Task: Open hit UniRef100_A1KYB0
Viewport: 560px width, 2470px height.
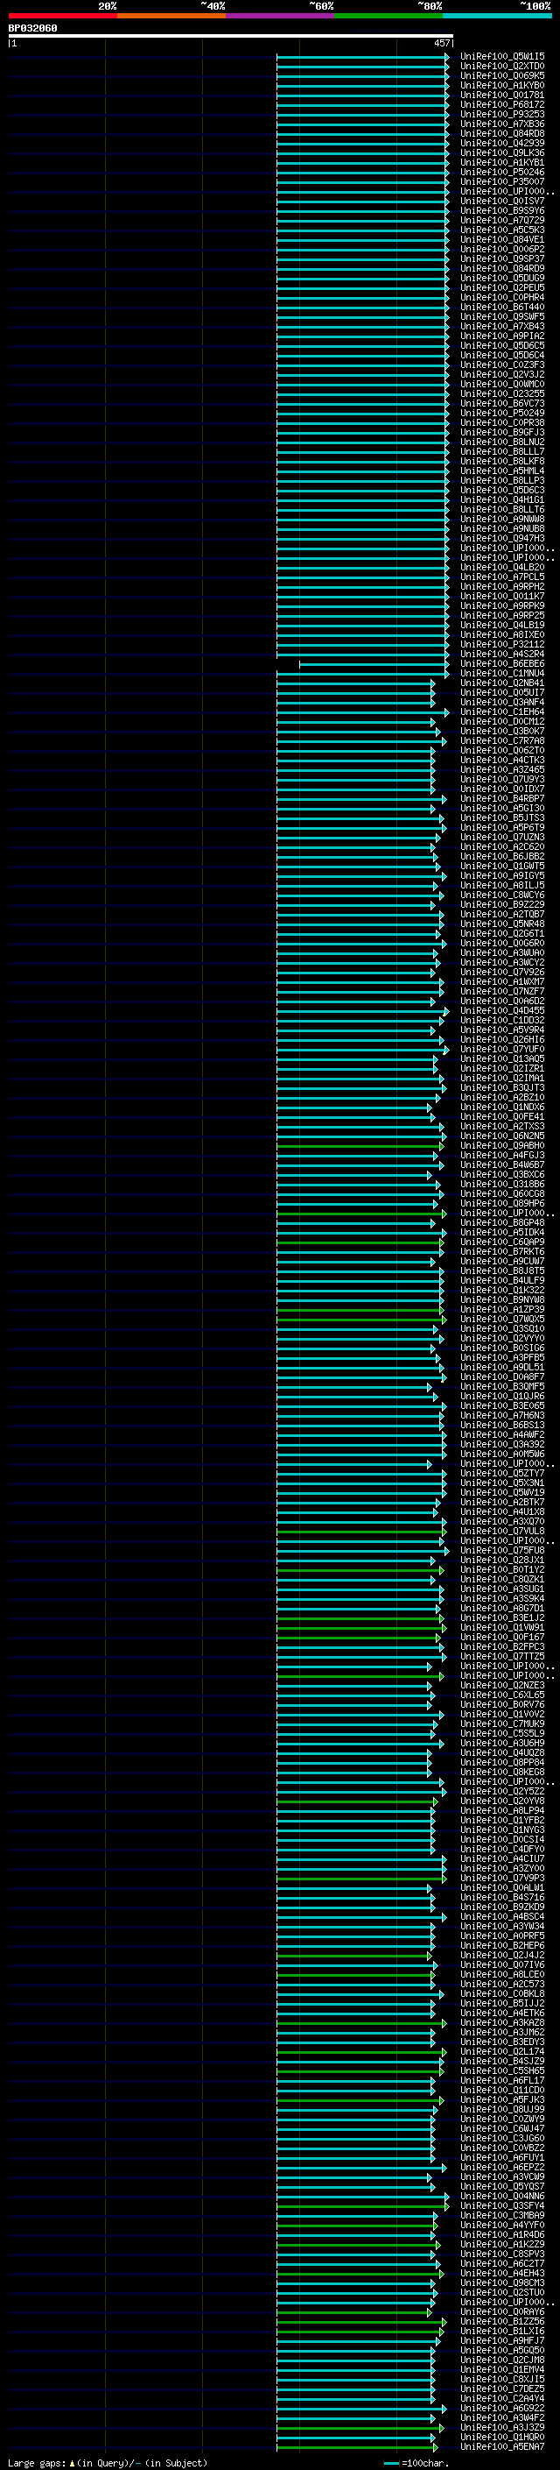Action: tap(502, 85)
